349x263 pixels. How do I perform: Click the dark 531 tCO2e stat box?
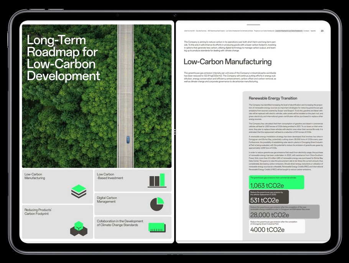coord(268,197)
